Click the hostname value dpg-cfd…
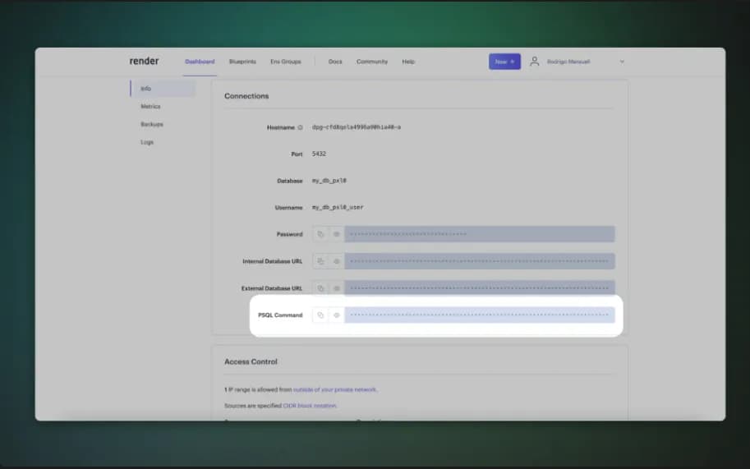750x469 pixels. click(357, 127)
